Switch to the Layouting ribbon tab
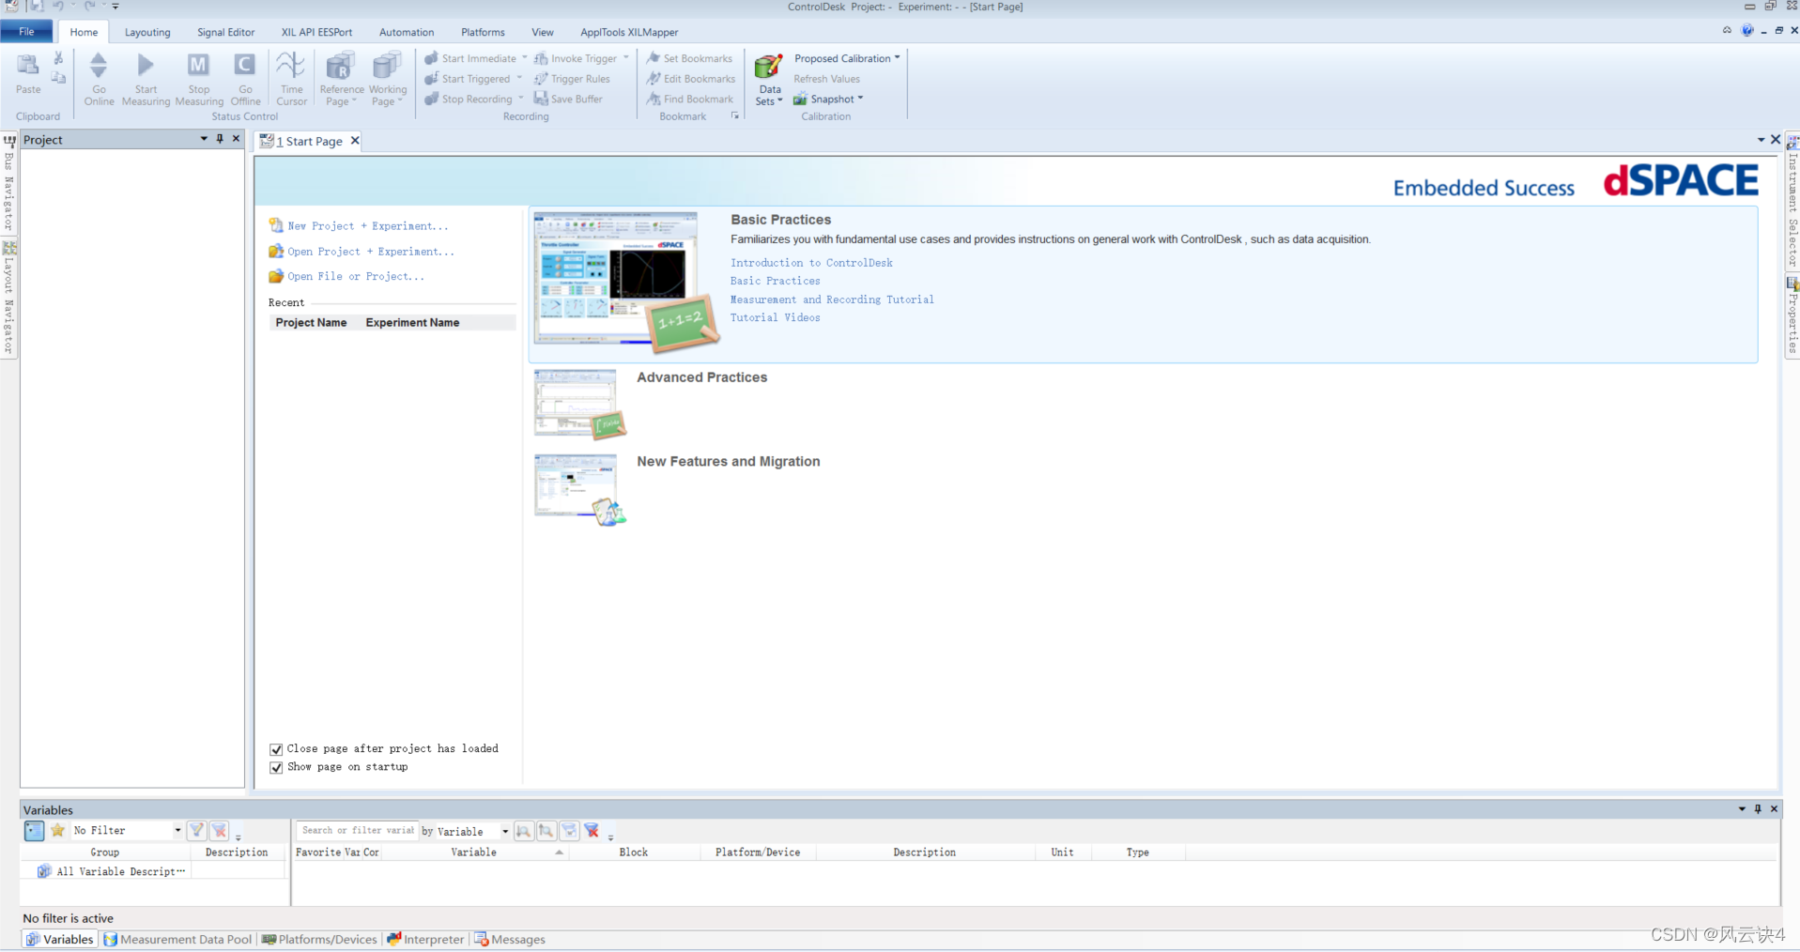The width and height of the screenshot is (1800, 952). (147, 32)
